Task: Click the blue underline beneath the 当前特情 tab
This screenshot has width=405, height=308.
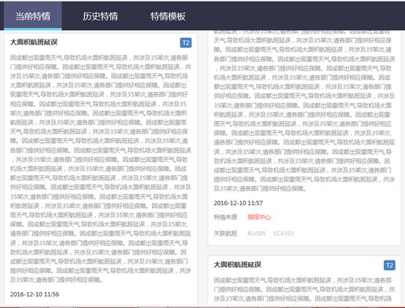Action: coord(33,29)
